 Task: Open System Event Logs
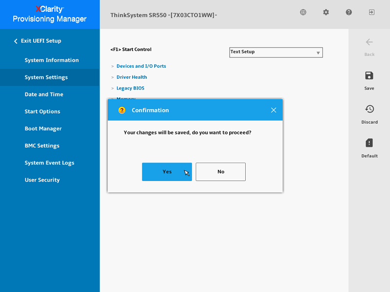coord(49,163)
